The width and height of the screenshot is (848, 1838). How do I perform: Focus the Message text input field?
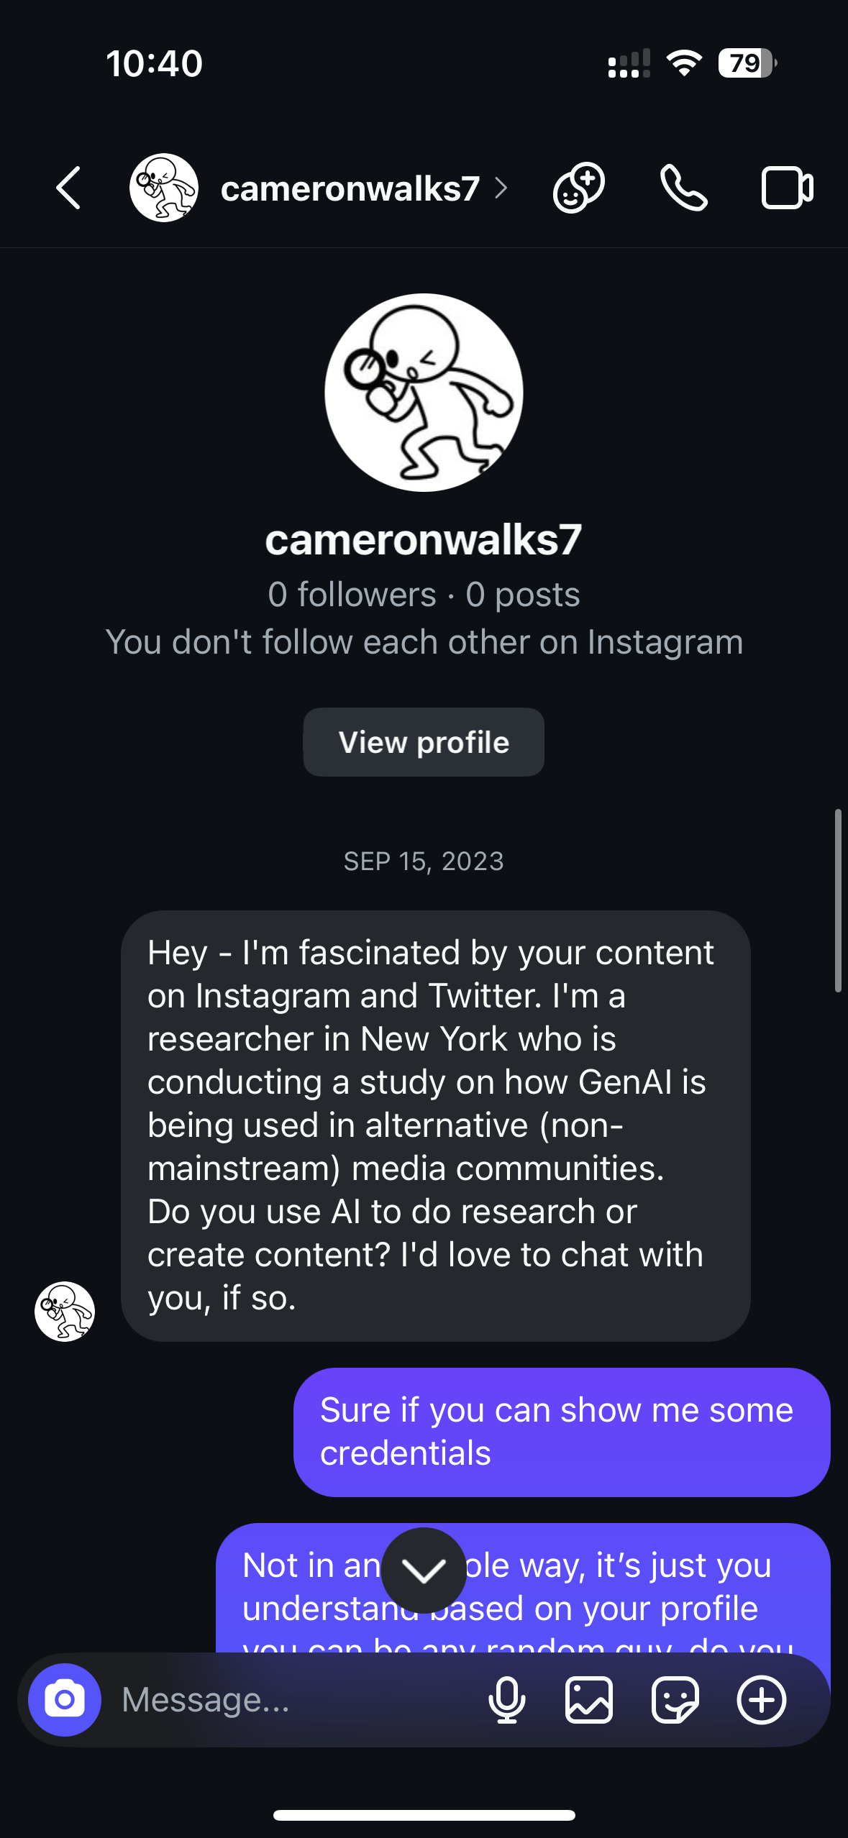[x=288, y=1700]
